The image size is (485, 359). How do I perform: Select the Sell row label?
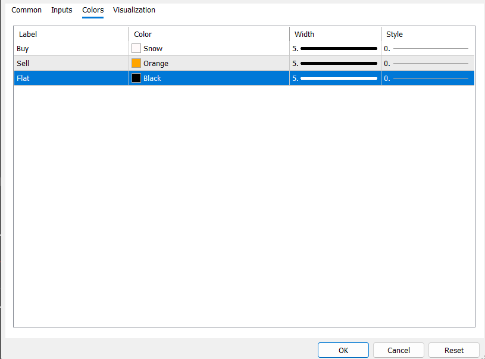pyautogui.click(x=23, y=64)
